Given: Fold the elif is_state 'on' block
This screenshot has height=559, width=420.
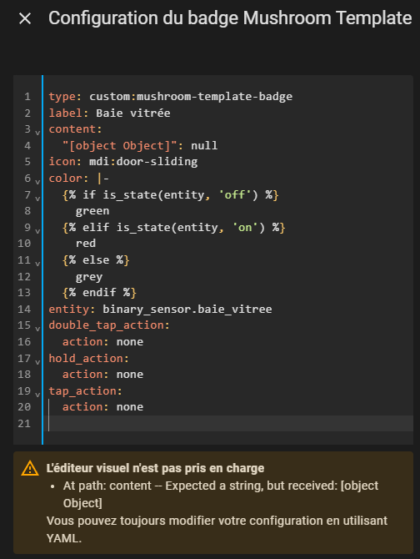Looking at the screenshot, I should point(37,230).
